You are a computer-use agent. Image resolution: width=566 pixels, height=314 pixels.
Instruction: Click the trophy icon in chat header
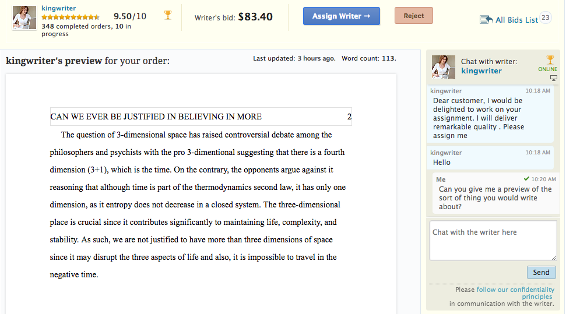(549, 59)
